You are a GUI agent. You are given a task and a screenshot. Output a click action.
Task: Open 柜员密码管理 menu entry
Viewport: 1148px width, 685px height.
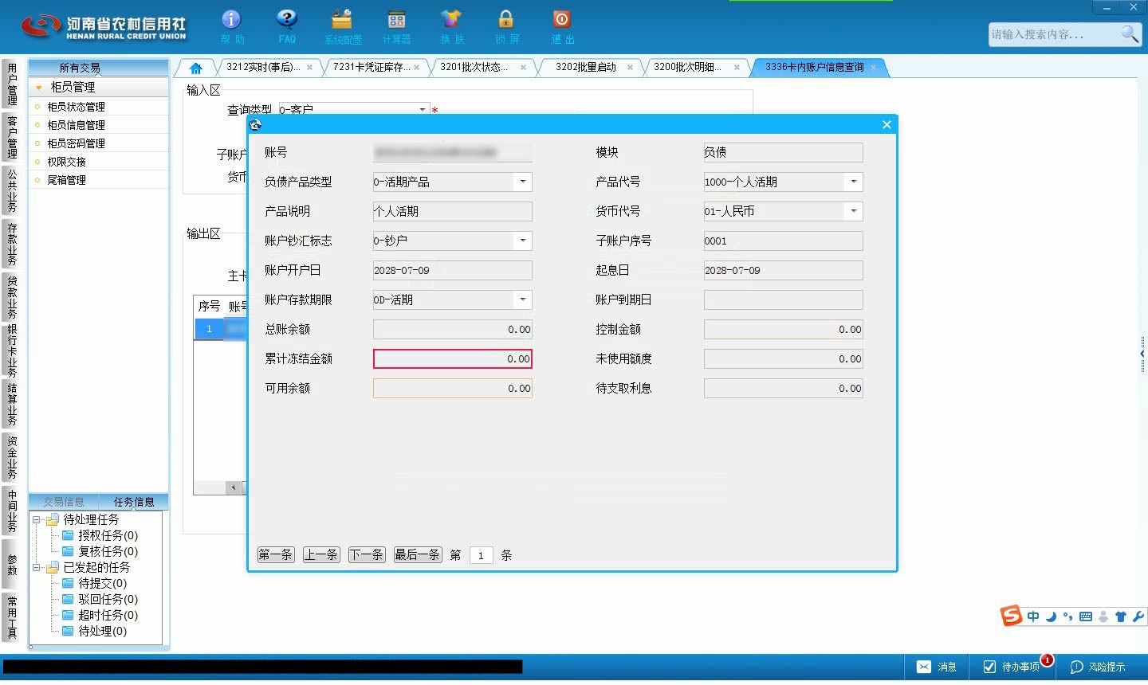(x=76, y=143)
